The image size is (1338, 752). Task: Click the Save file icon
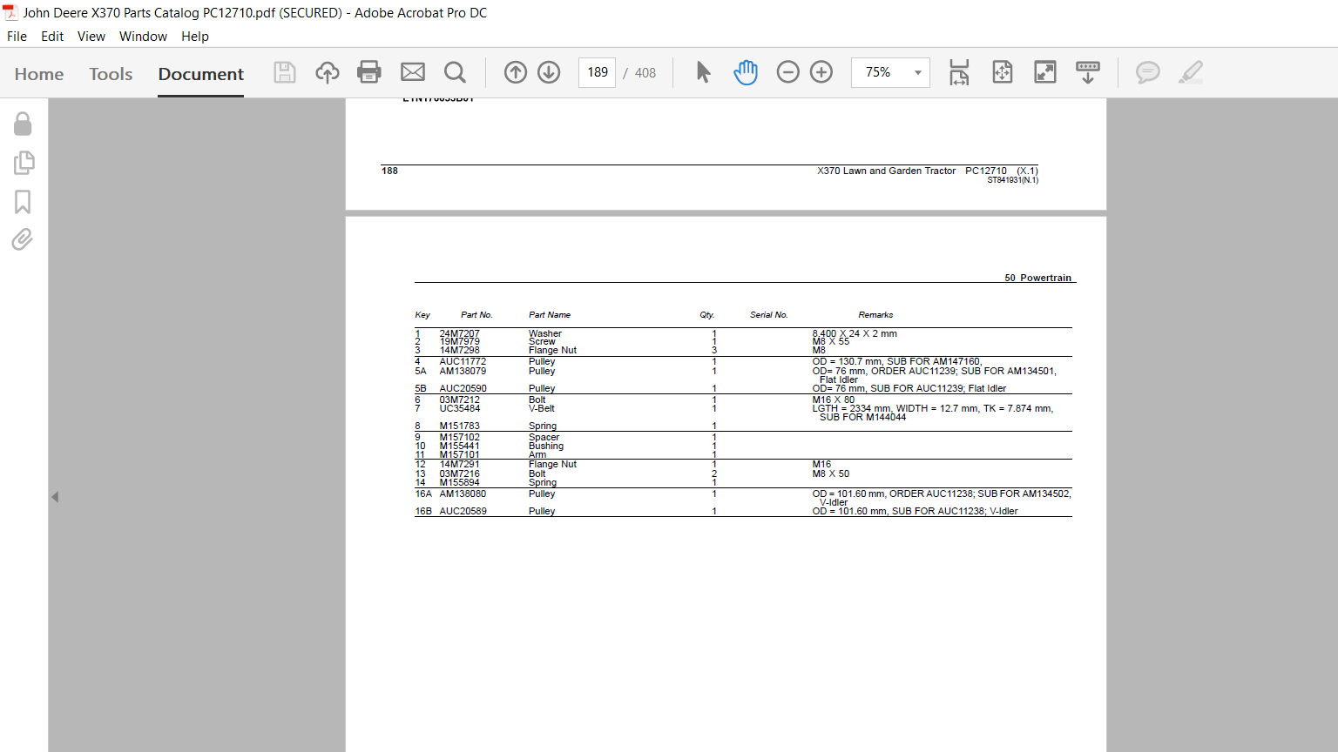[285, 72]
